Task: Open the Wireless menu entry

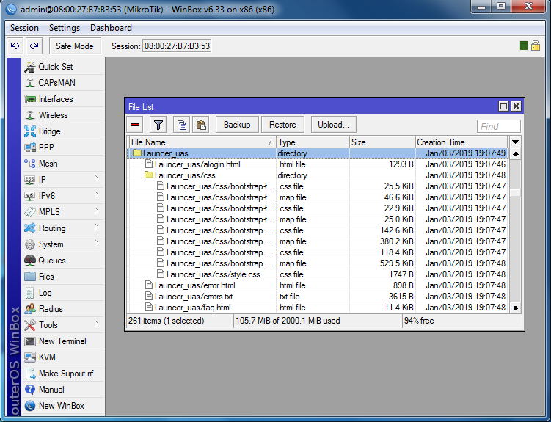Action: [64, 115]
